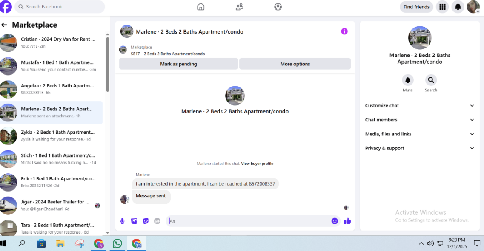The image size is (484, 251).
Task: Expand Privacy & support section
Action: tap(419, 148)
